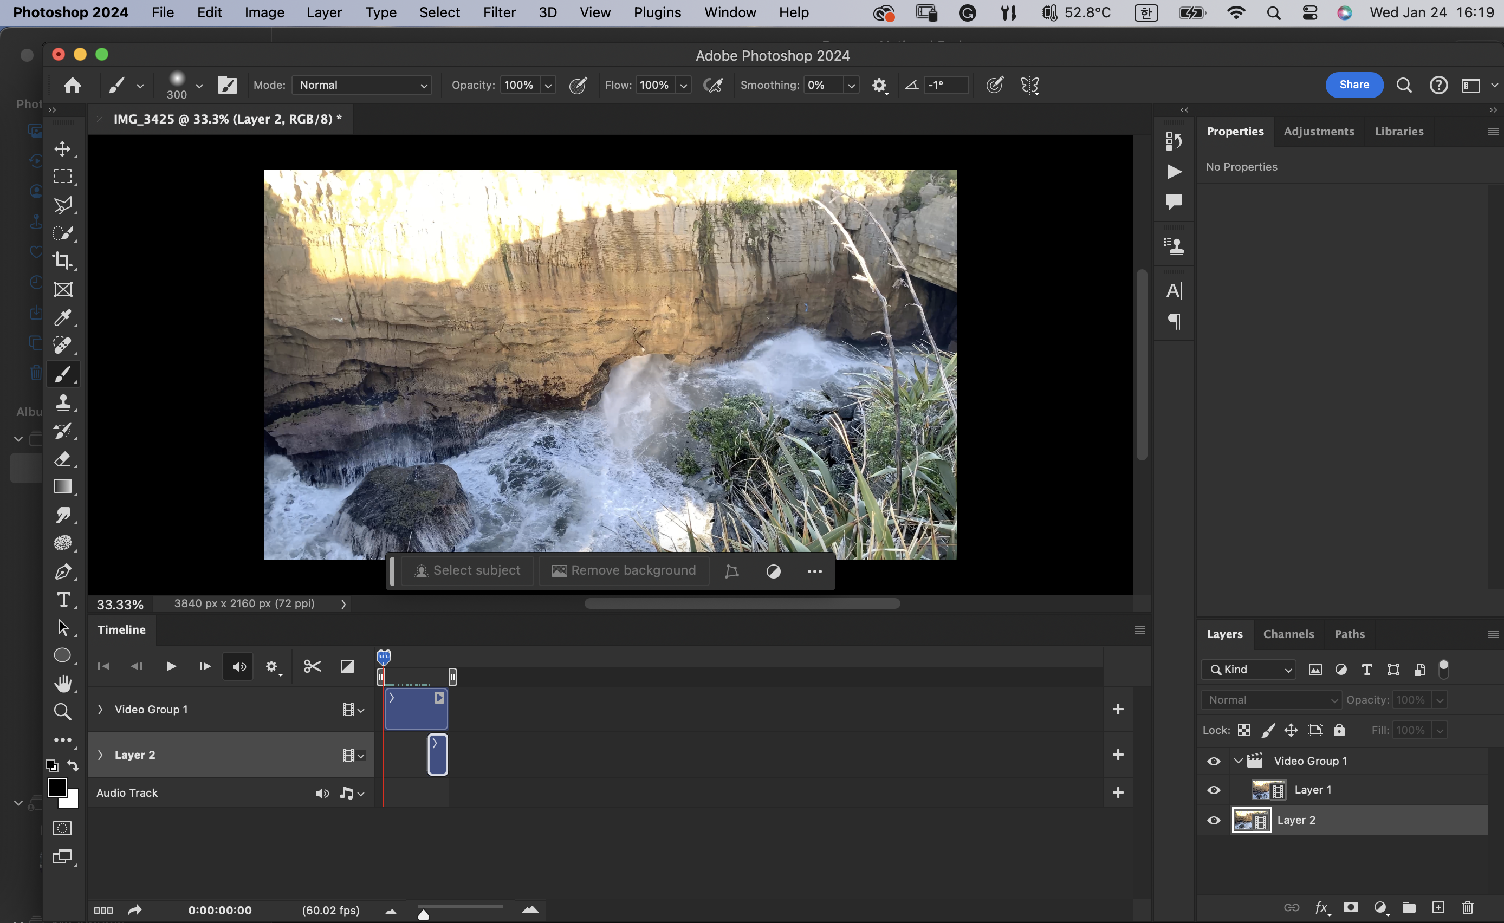Image resolution: width=1504 pixels, height=923 pixels.
Task: Hide Video Group 1 visibility eye
Action: 1214,760
